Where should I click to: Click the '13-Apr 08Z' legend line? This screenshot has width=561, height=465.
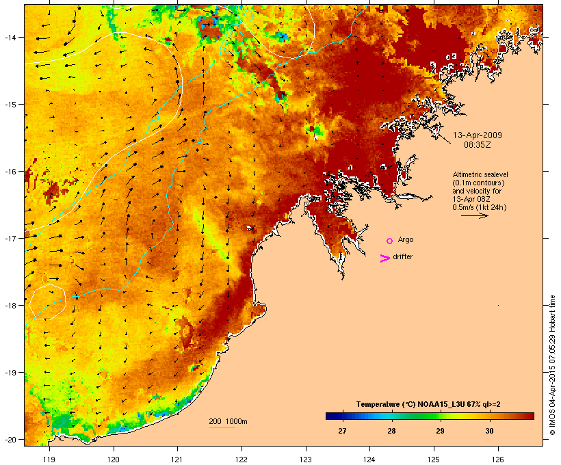click(x=471, y=199)
